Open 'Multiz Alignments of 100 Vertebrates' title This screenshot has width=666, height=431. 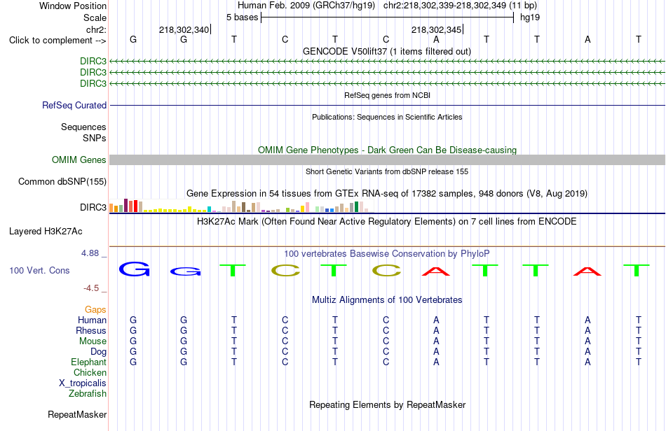click(387, 300)
